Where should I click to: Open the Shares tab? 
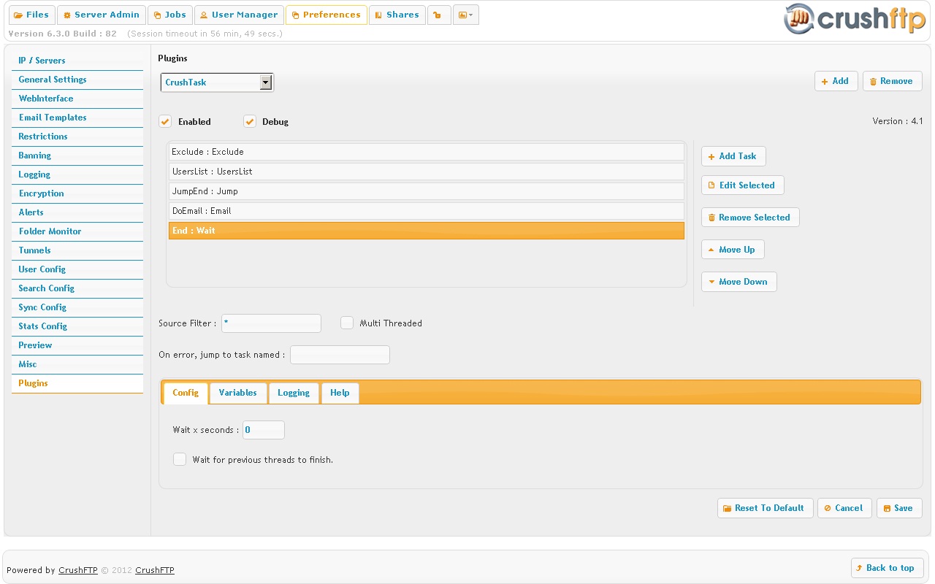pos(397,15)
